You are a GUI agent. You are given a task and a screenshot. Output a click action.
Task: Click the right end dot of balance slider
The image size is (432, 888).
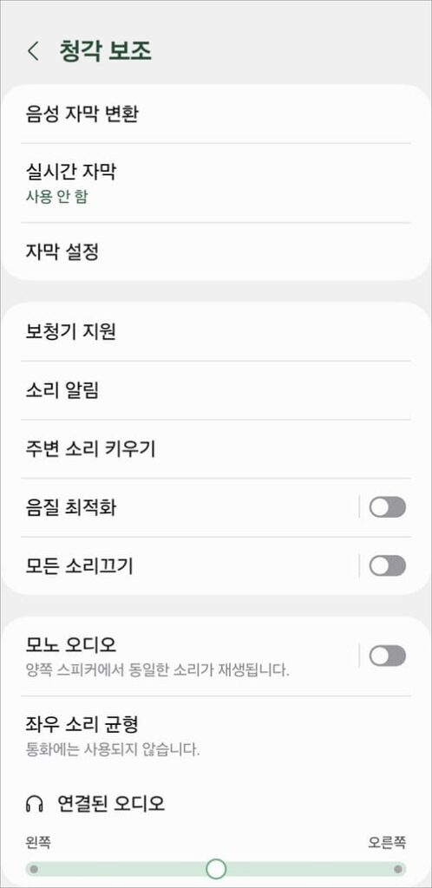click(x=398, y=868)
